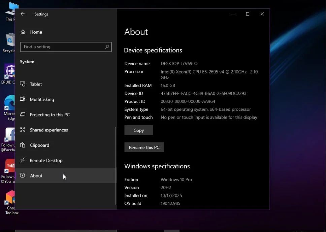
Task: Go back using the Settings back arrow
Action: [x=23, y=14]
